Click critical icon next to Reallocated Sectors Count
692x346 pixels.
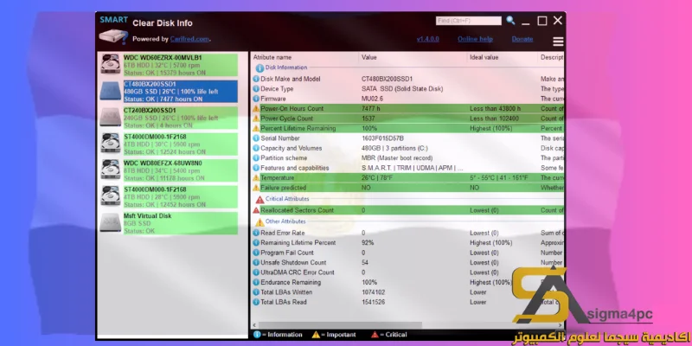coord(256,210)
